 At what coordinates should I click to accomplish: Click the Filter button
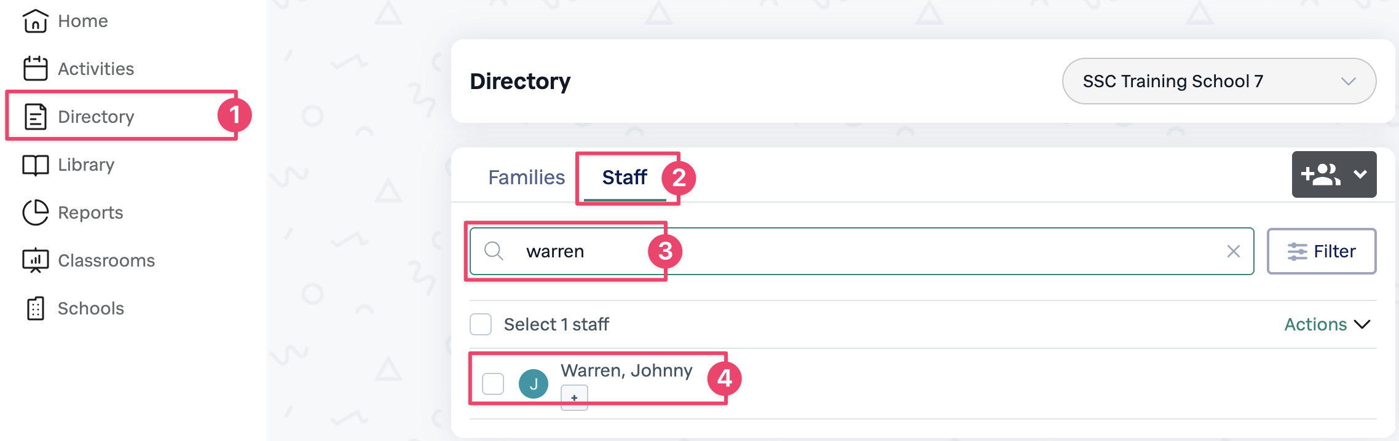[1321, 251]
